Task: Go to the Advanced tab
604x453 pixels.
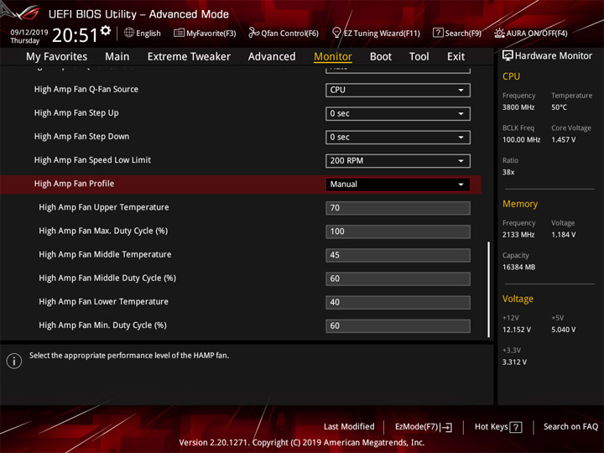Action: pos(272,57)
